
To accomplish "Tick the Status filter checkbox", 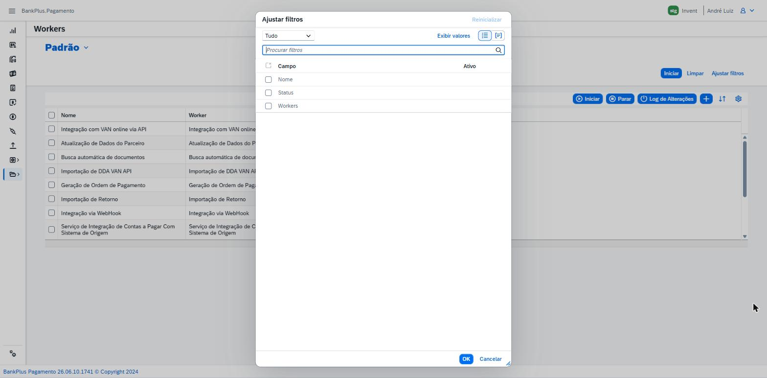I will tap(268, 93).
